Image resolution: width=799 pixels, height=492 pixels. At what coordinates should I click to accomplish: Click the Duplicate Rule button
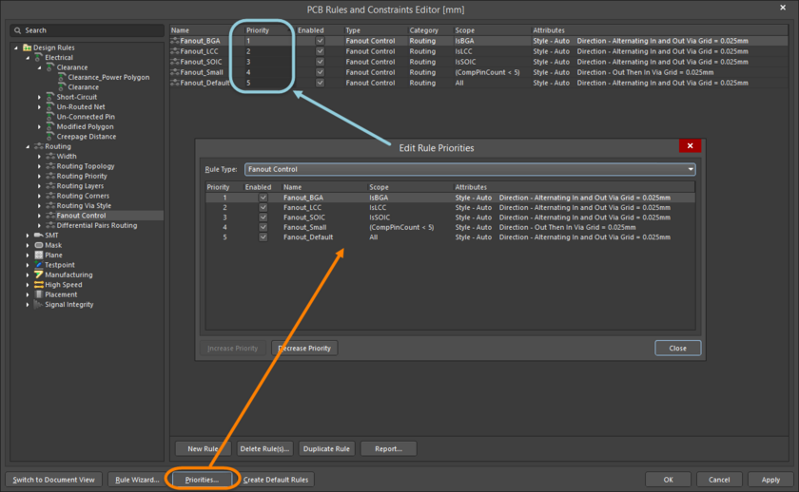(326, 448)
